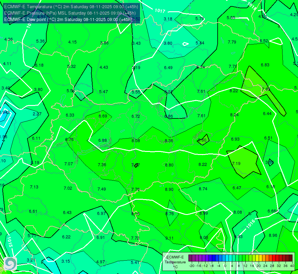Select the ECMWF-E Pressure MSL layer line
This screenshot has height=274, width=298.
coord(70,13)
